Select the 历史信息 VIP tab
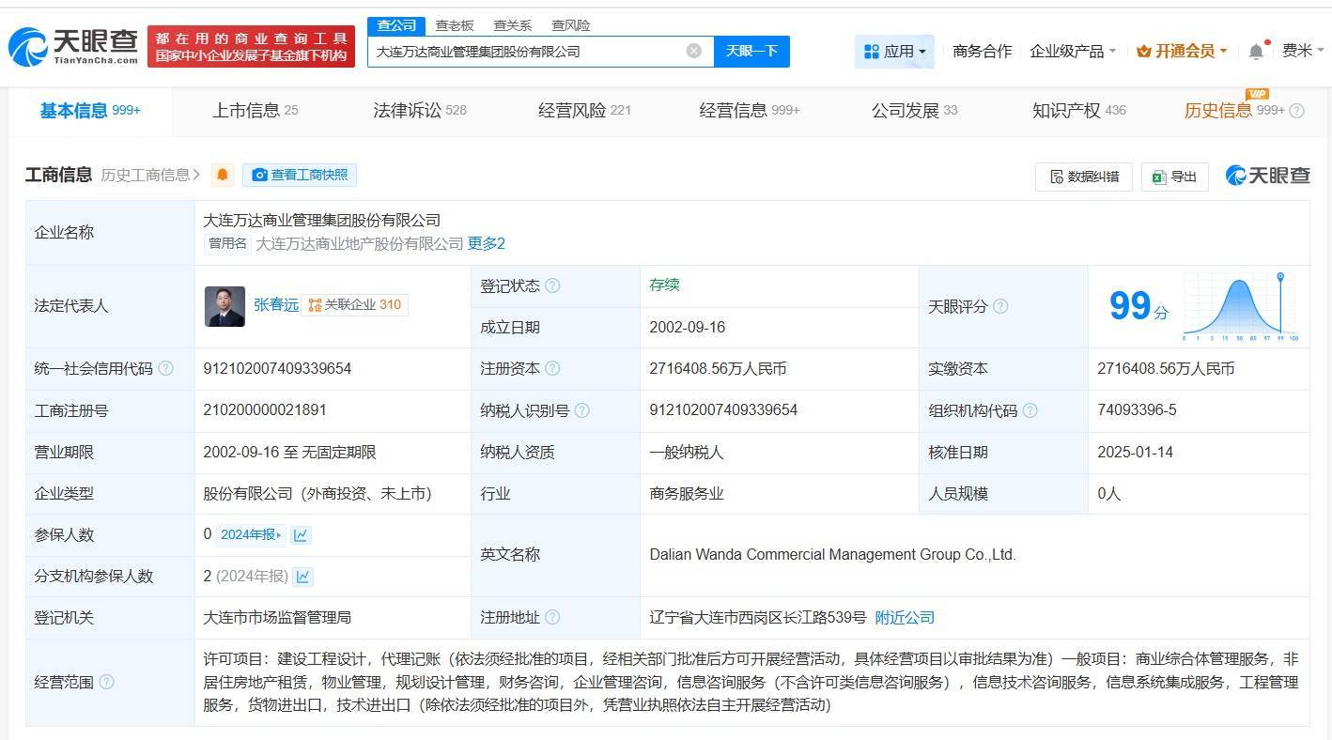Viewport: 1332px width, 740px height. (1234, 111)
